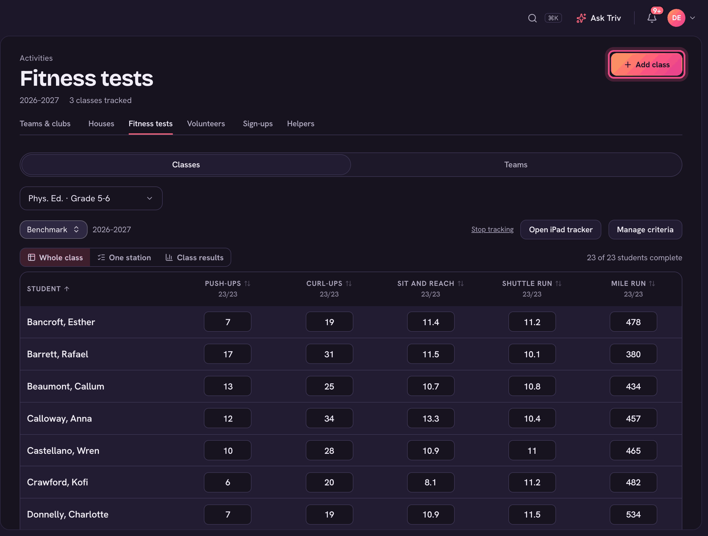Switch to the Classes segment
Screen dimensions: 708x536
click(186, 165)
